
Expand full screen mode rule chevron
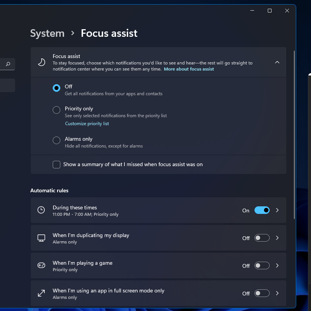click(x=277, y=293)
